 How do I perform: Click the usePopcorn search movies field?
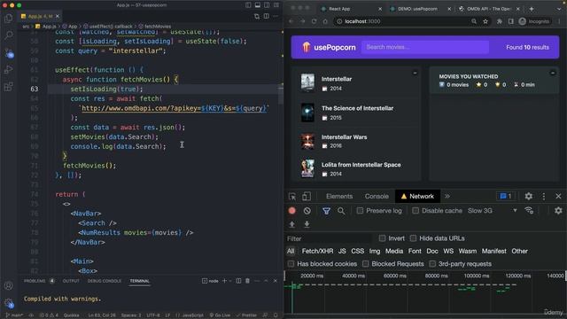[x=425, y=47]
